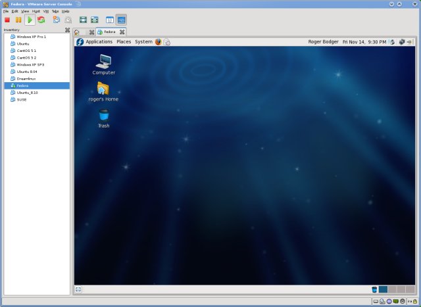
Task: Click the volume icon in Fedora panel
Action: click(x=410, y=42)
